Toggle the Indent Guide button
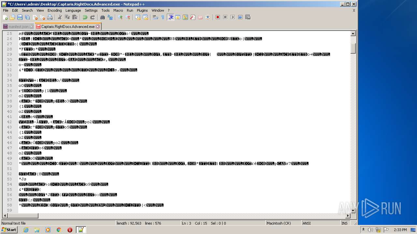Viewport: 417px width, 234px height. coord(170,17)
